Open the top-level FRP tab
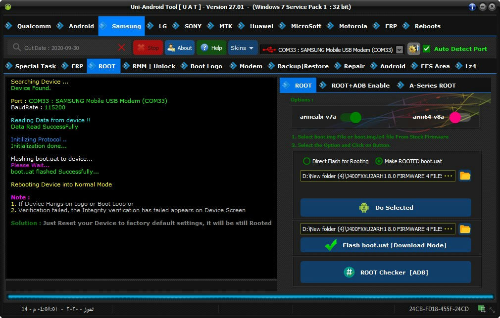 click(x=385, y=26)
